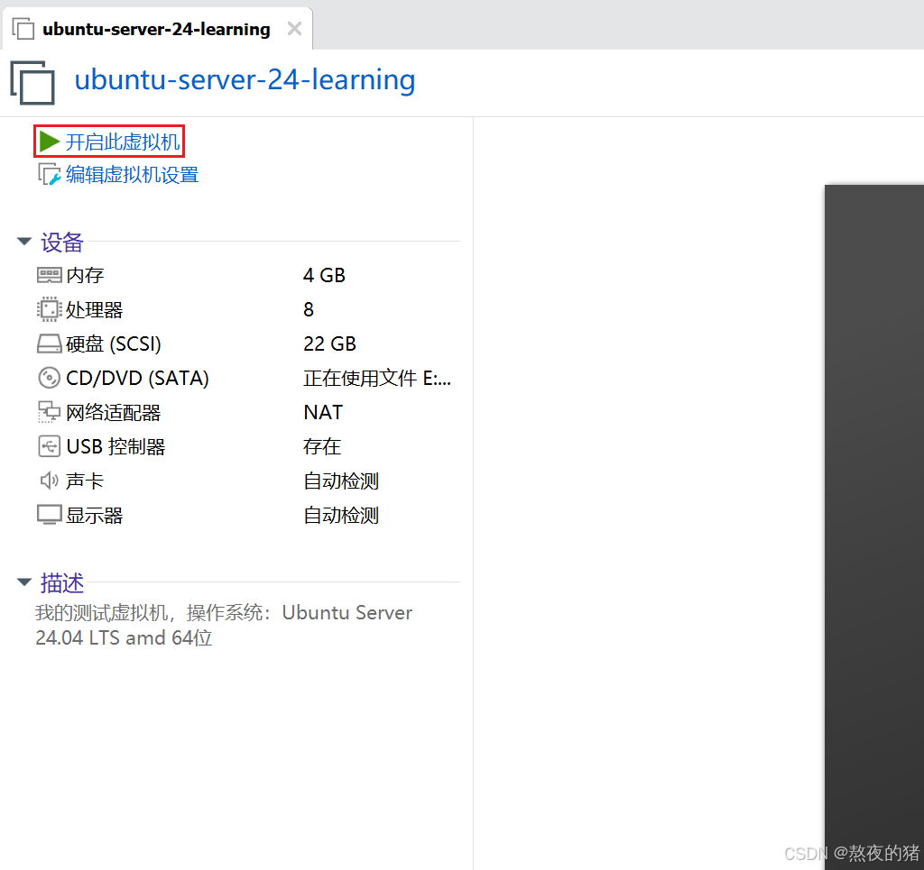Click the large VM icon beside the title
The width and height of the screenshot is (924, 870).
[32, 82]
